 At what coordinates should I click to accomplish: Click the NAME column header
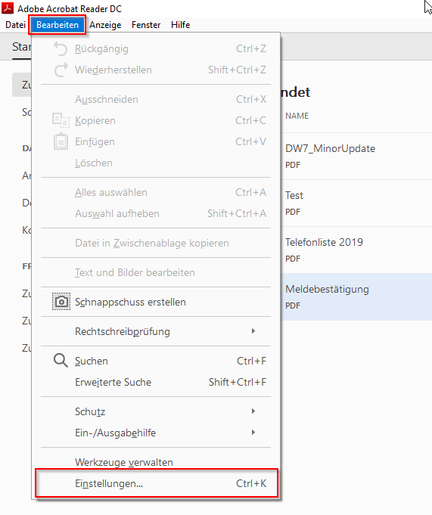click(x=297, y=116)
